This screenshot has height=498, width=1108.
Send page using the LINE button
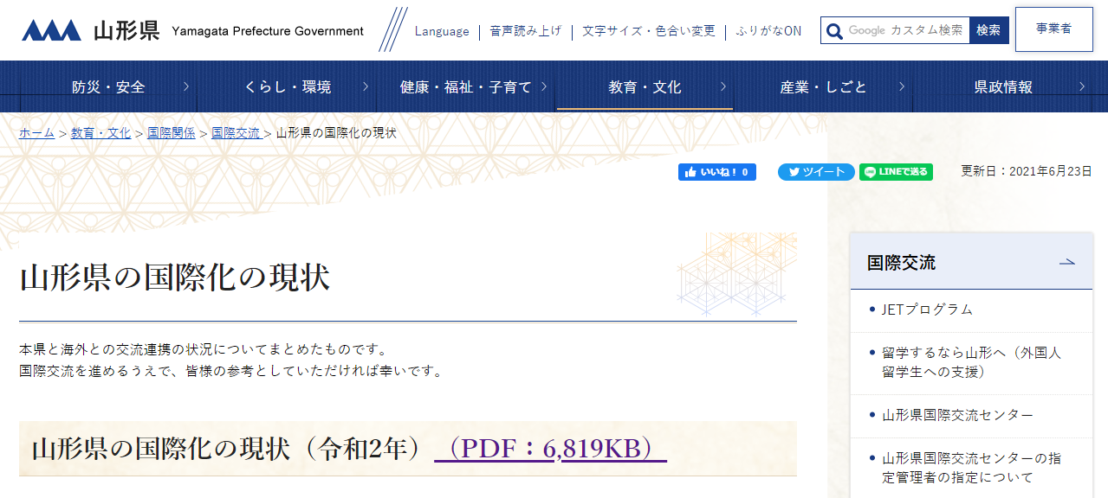coord(896,172)
